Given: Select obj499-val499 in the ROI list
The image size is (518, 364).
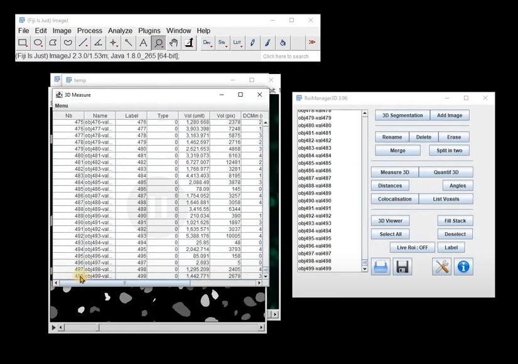Looking at the screenshot, I should [315, 268].
